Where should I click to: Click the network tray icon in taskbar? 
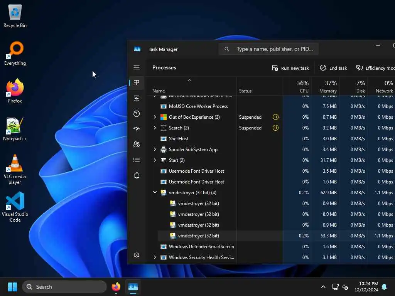tap(335, 287)
